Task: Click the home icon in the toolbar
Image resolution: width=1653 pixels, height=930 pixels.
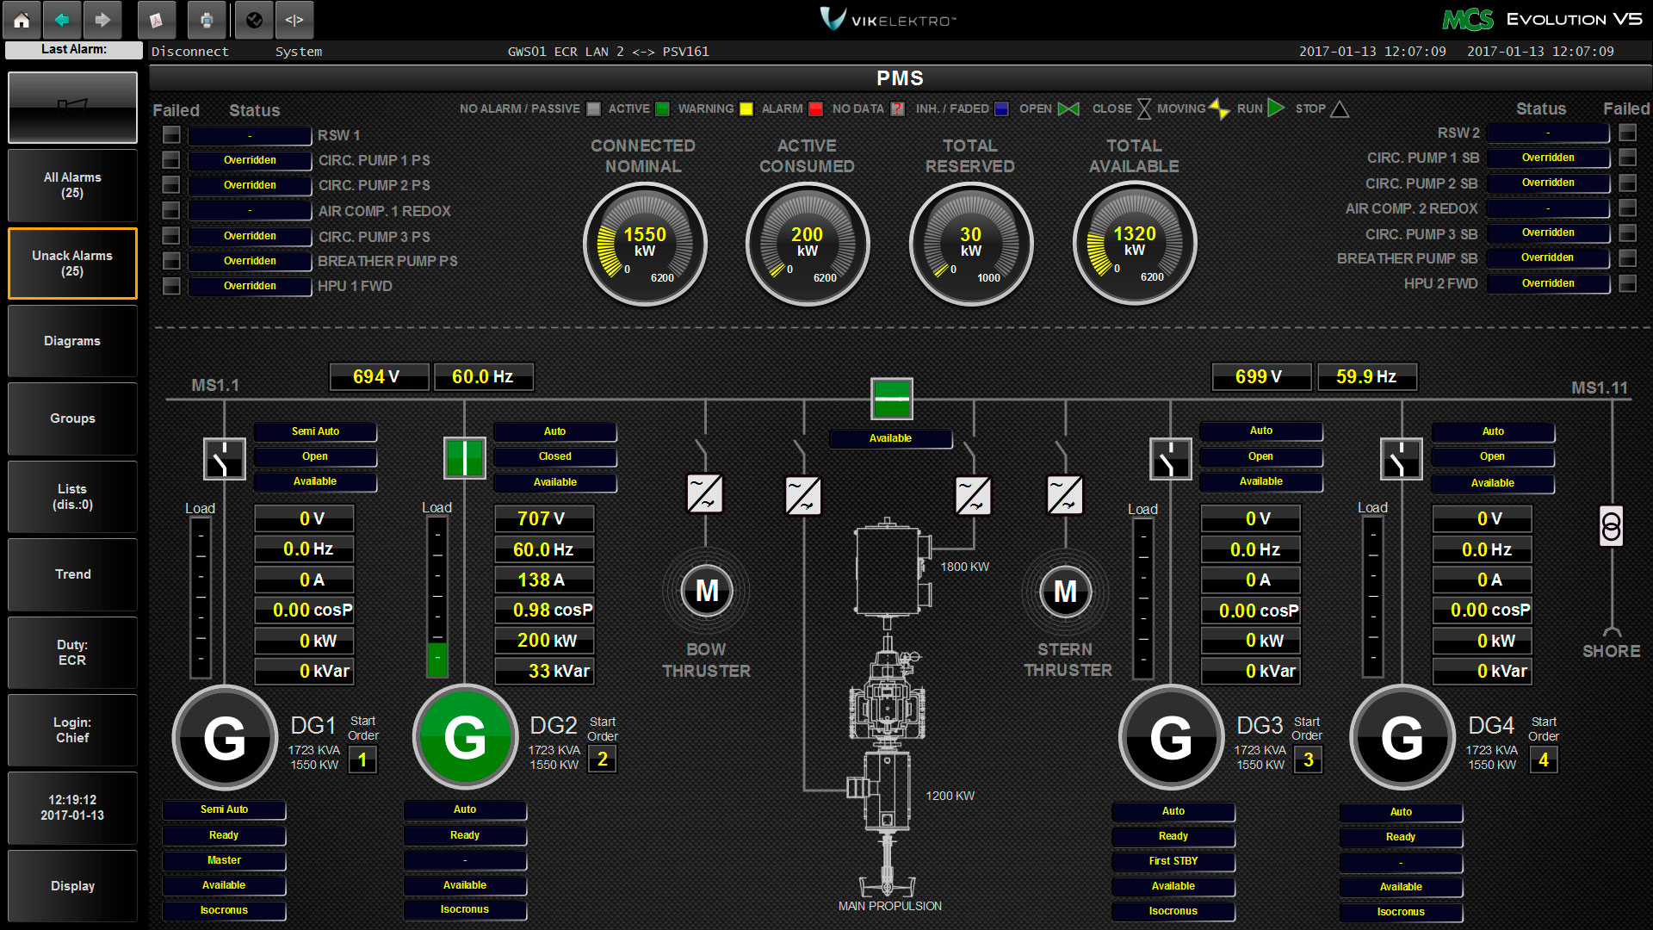Action: click(22, 20)
